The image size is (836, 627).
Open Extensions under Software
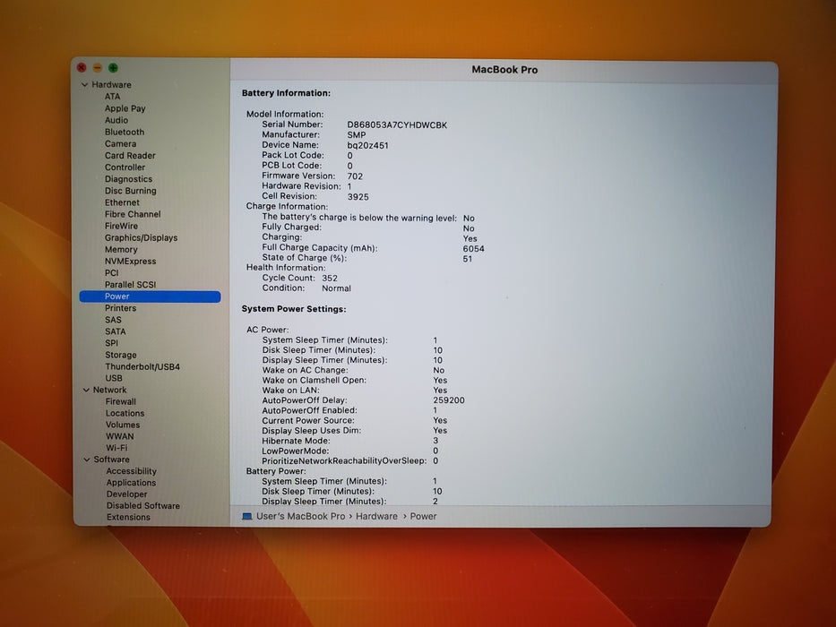click(x=128, y=517)
